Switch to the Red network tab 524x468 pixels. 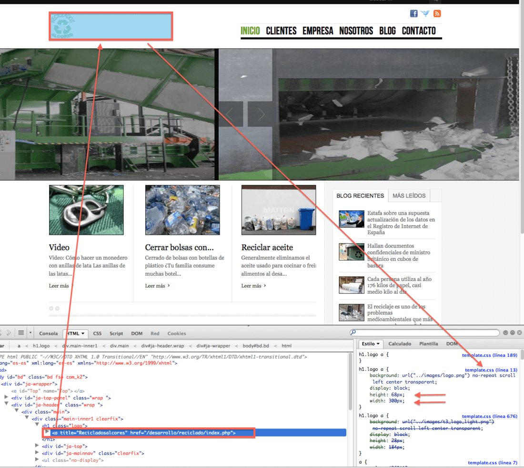(155, 333)
